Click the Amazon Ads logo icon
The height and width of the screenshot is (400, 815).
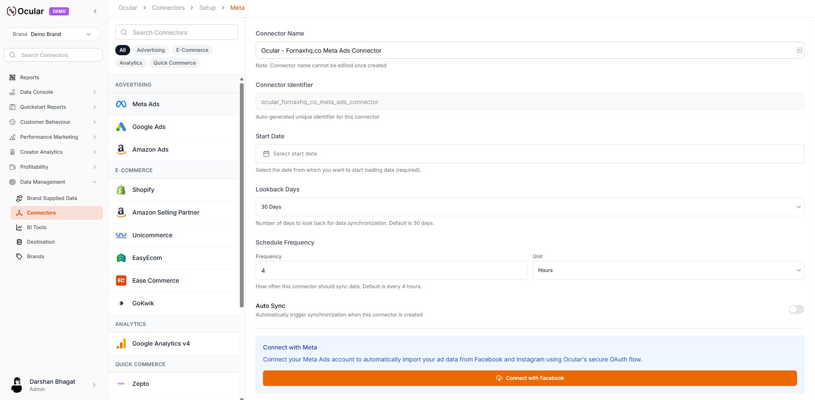pos(121,149)
